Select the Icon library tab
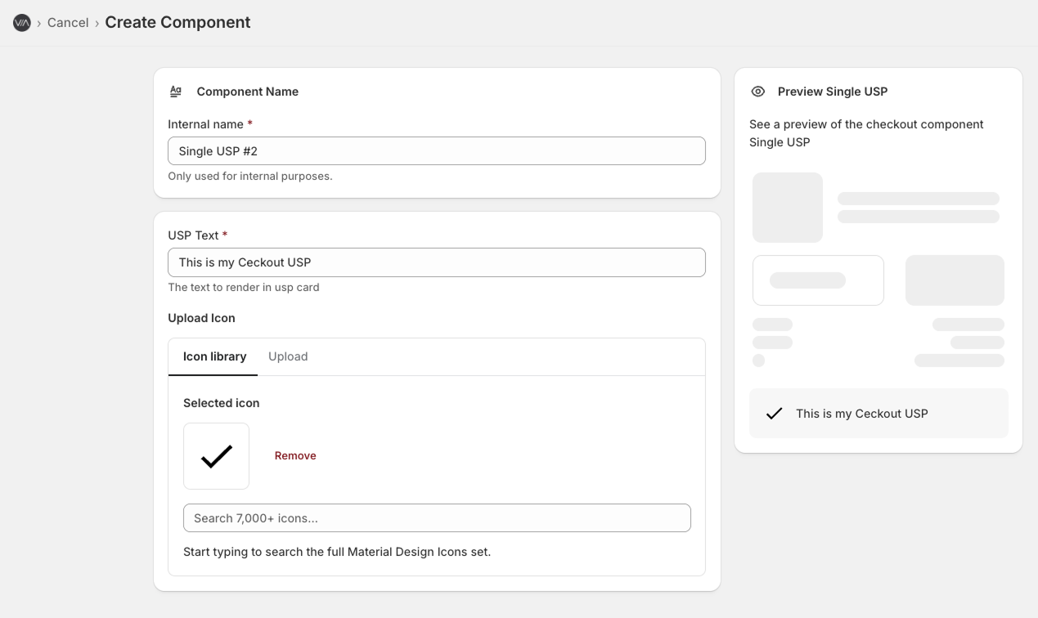 click(214, 356)
